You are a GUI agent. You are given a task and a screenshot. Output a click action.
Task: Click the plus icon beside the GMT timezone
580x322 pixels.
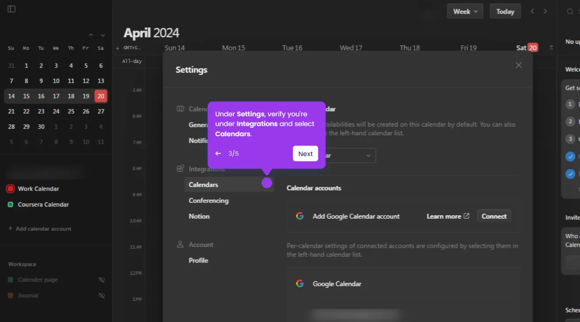(x=116, y=47)
